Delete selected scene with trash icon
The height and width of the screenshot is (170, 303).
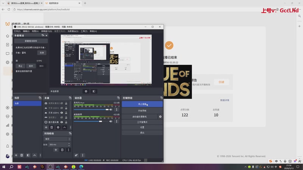22,155
